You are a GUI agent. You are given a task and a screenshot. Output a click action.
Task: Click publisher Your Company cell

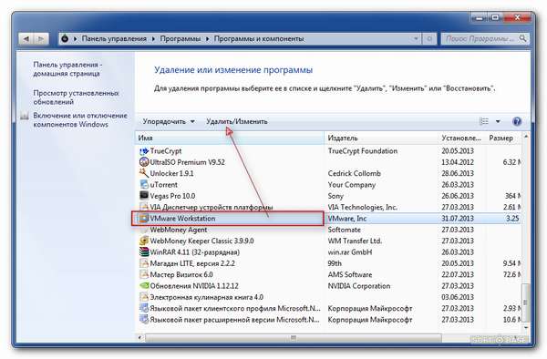(x=351, y=185)
